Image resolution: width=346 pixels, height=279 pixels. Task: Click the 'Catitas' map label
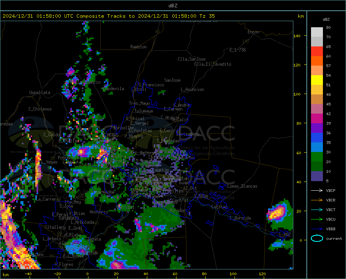(x=219, y=207)
